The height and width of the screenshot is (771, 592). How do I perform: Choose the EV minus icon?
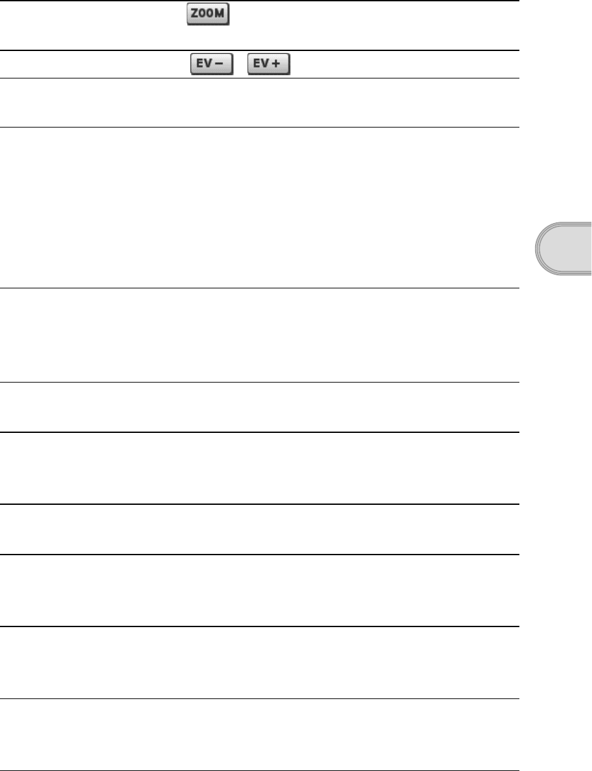[212, 64]
